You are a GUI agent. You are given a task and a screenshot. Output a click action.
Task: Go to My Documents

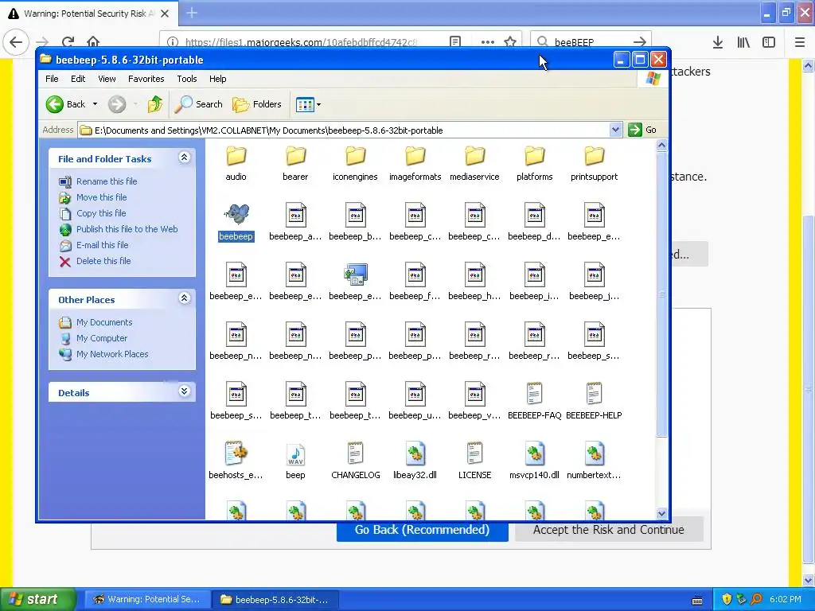click(104, 323)
